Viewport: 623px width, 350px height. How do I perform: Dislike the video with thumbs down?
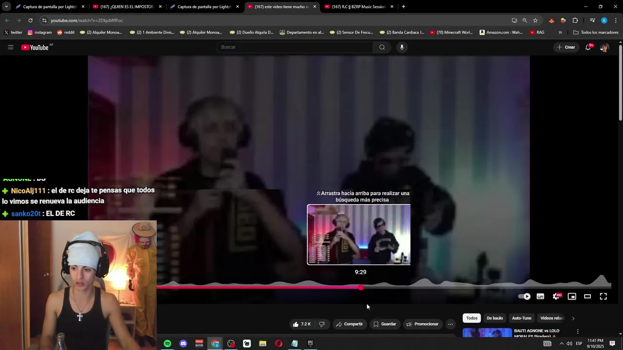(322, 324)
